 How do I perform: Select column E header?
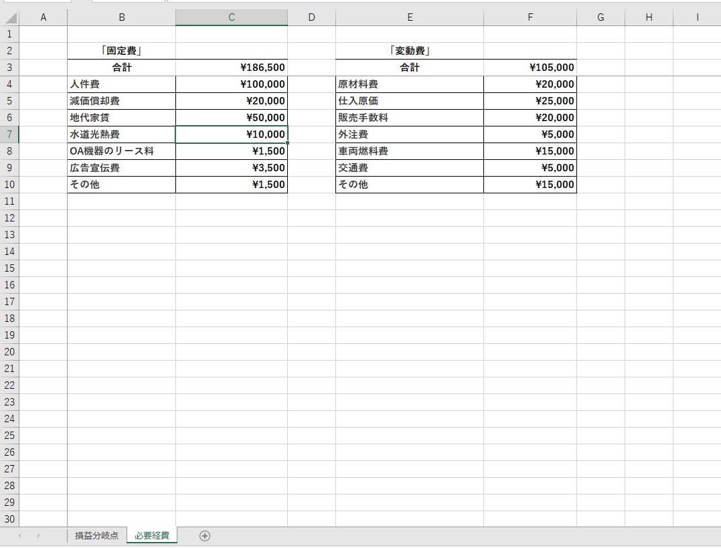(410, 17)
